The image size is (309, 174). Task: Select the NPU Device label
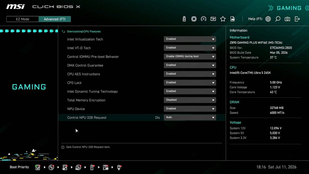tap(76, 109)
